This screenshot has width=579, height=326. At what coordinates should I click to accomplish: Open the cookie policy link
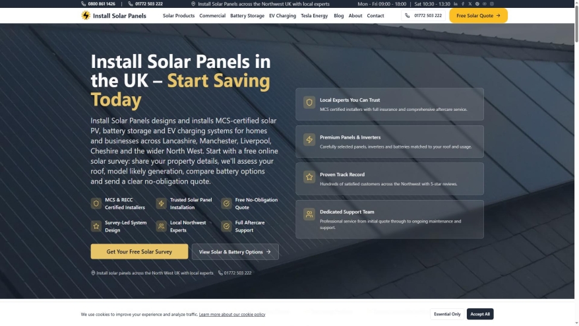point(232,315)
